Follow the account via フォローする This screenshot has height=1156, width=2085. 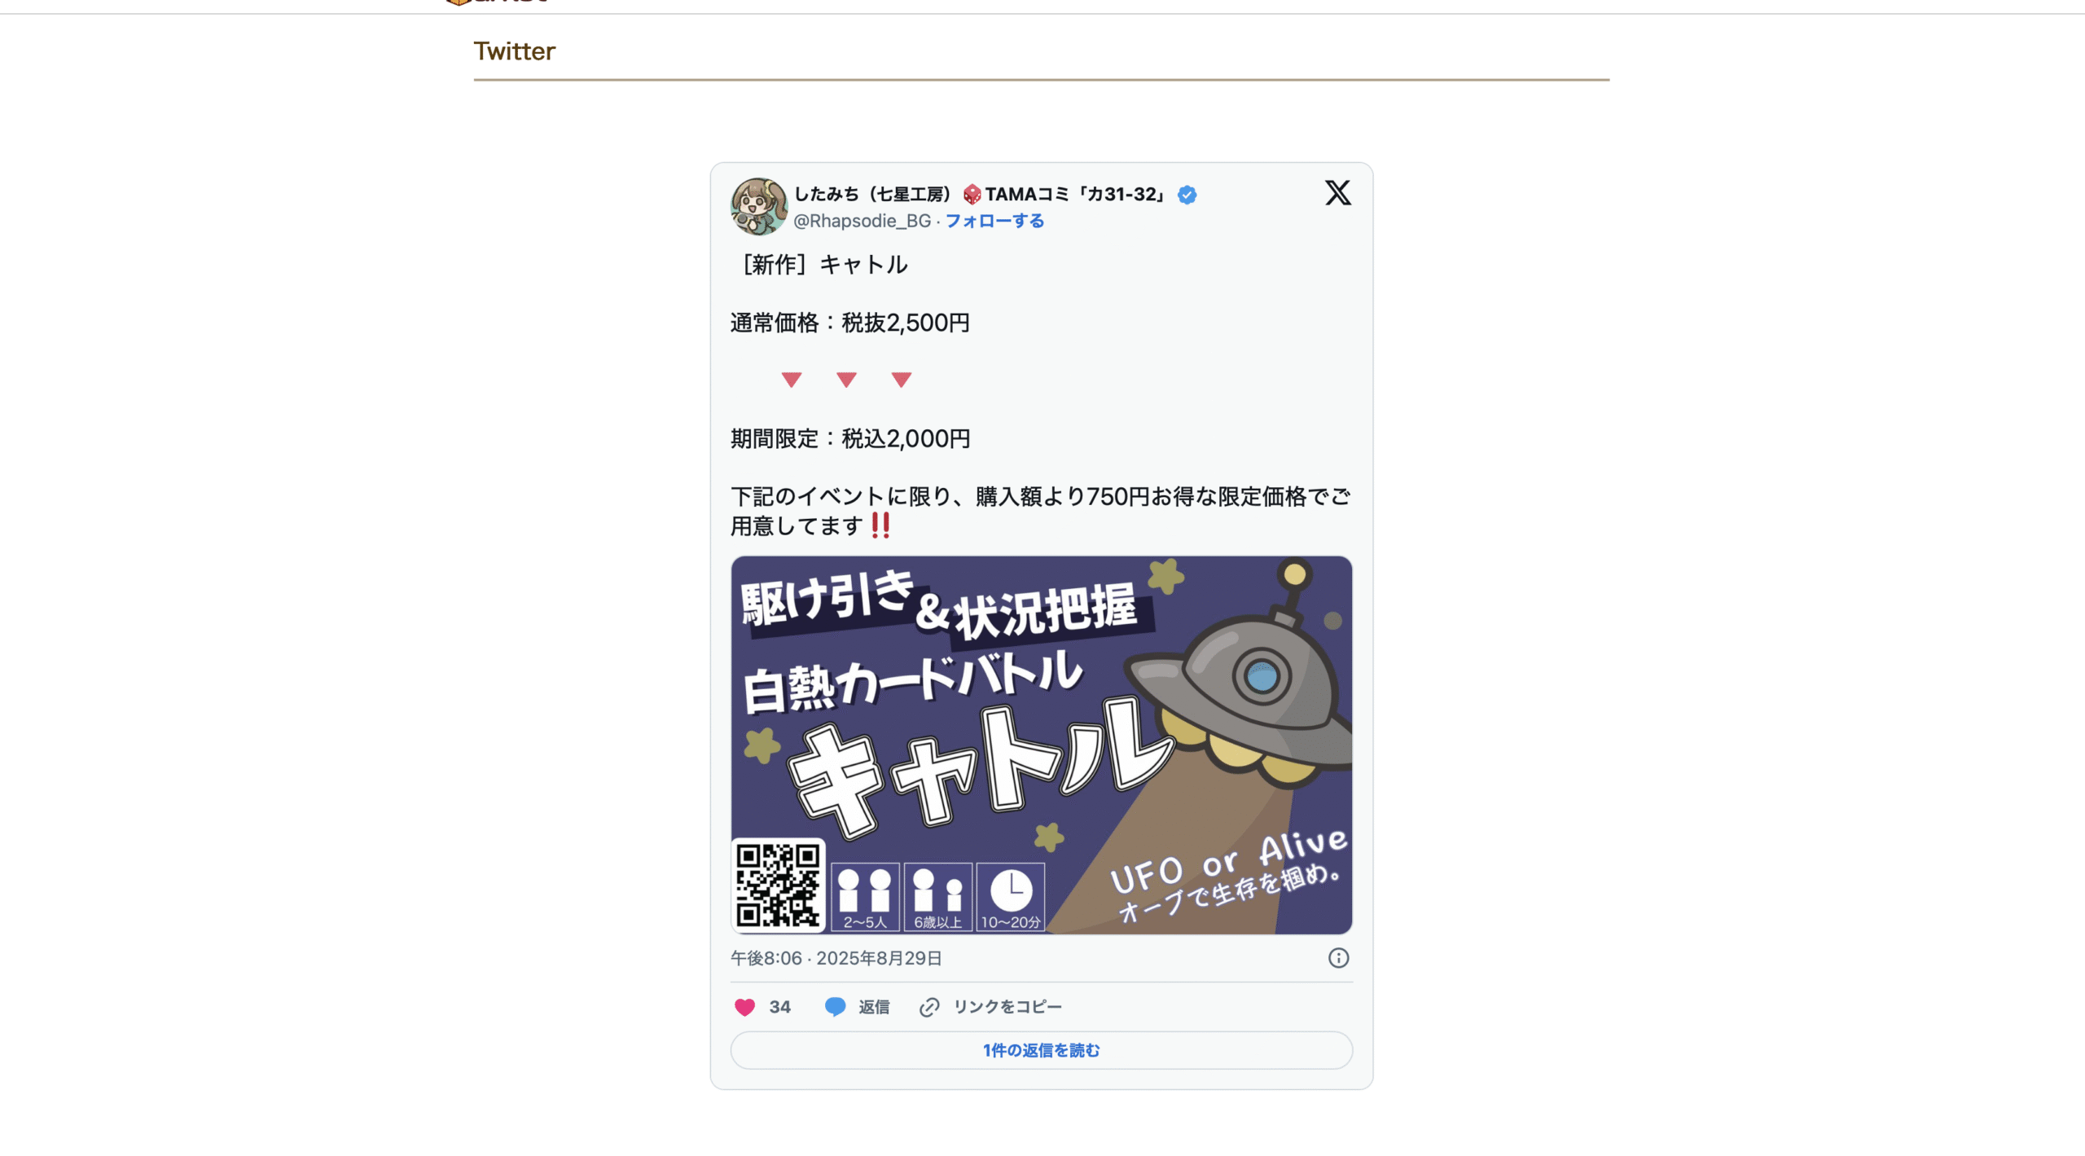tap(994, 221)
